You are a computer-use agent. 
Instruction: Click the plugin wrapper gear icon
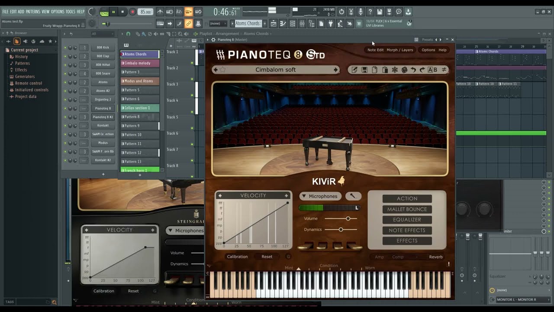click(x=213, y=39)
